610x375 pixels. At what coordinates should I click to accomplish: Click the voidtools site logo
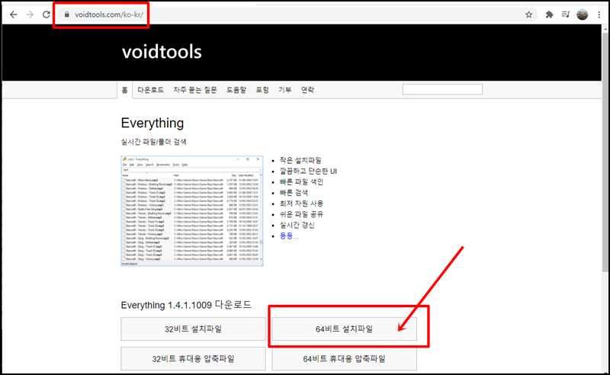coord(162,52)
